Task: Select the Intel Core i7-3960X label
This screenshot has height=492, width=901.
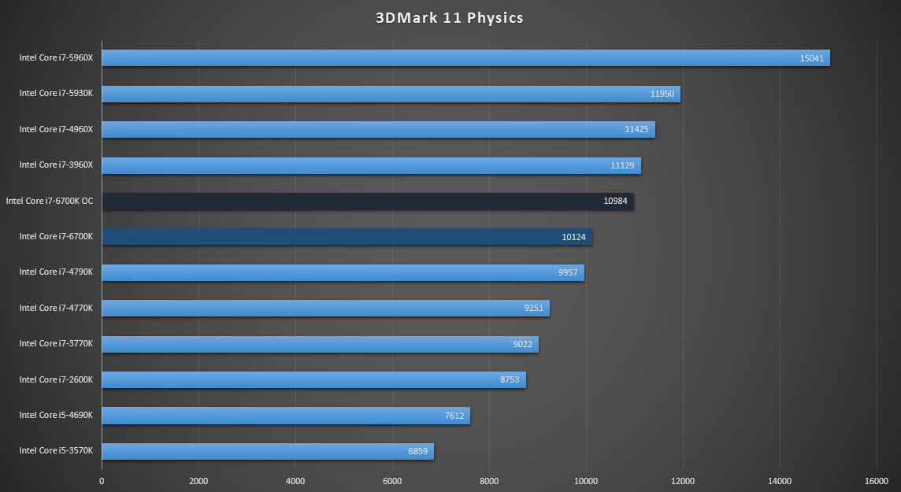Action: (57, 165)
